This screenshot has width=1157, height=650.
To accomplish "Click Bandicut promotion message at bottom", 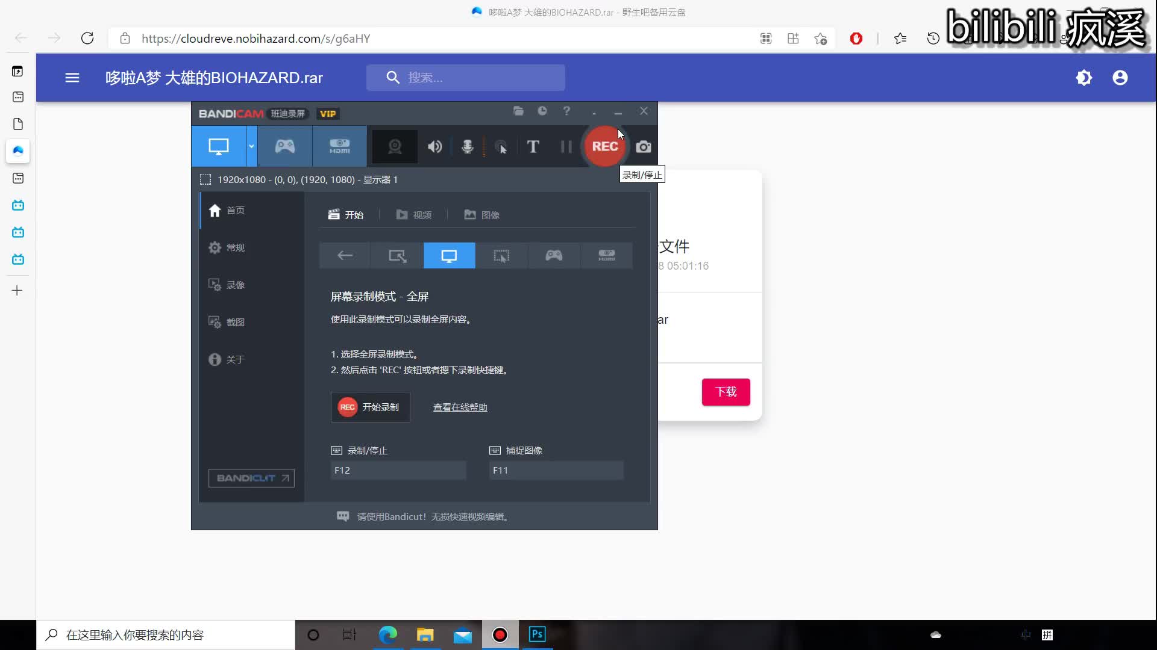I will [423, 516].
